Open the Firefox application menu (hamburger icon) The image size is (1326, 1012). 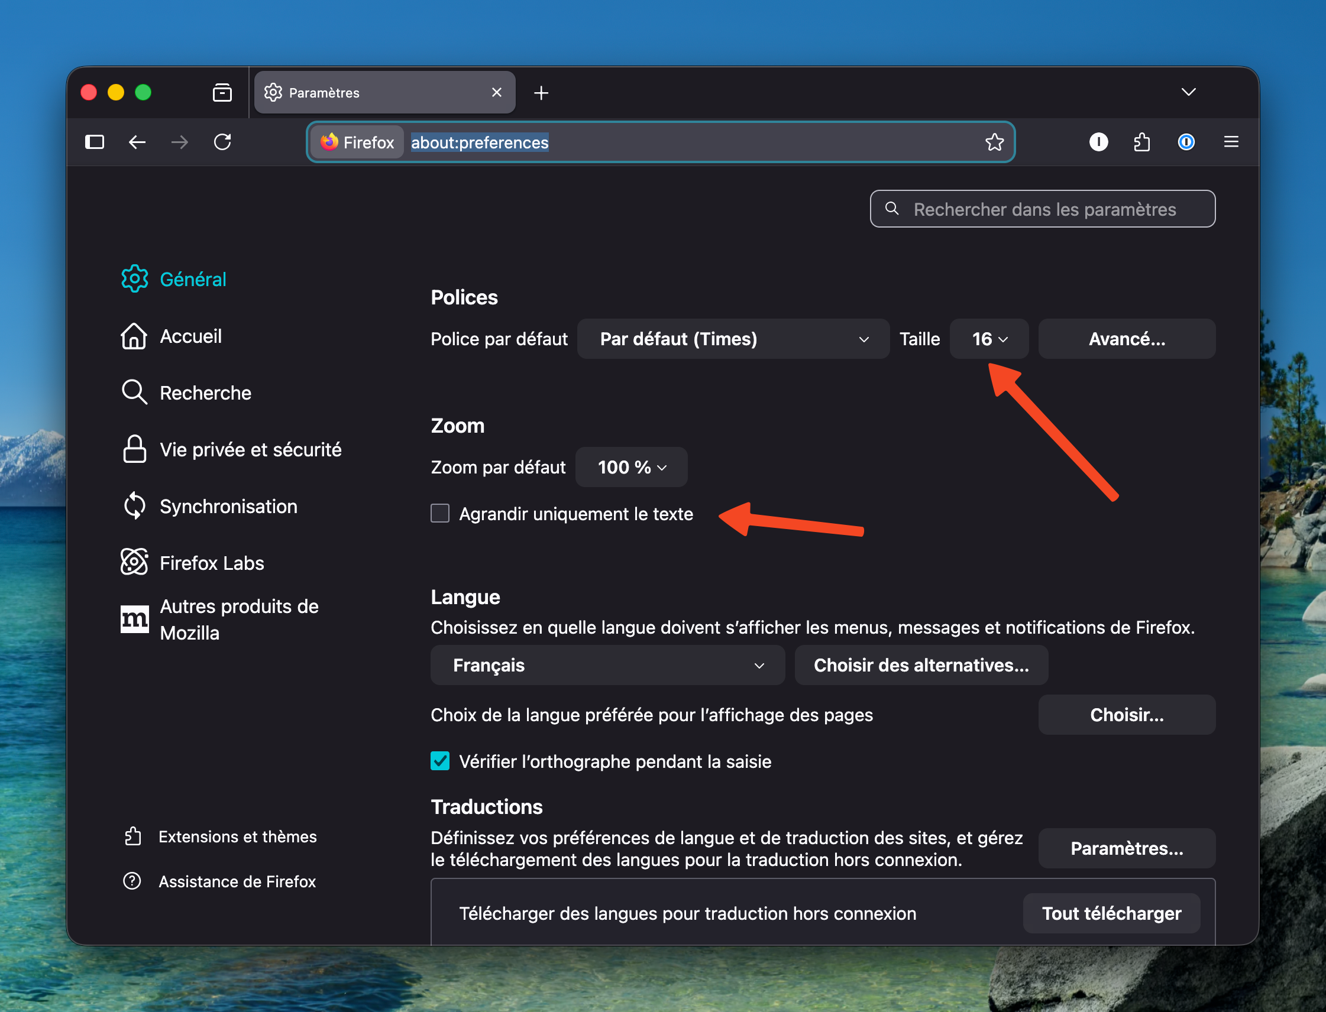pos(1231,142)
